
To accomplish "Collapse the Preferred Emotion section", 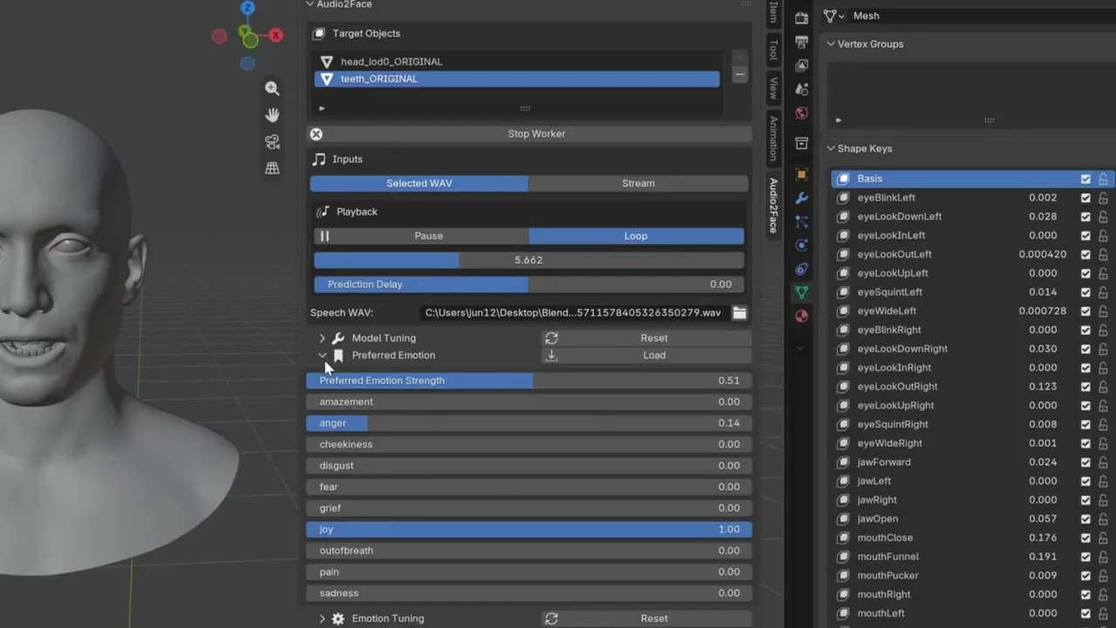I will 322,356.
